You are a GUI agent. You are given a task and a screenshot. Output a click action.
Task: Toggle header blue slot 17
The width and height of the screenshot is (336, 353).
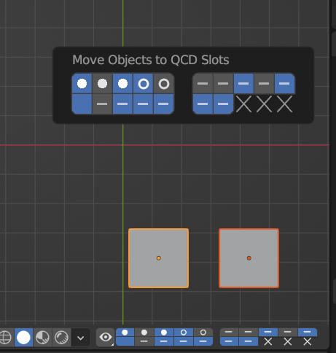(x=249, y=341)
